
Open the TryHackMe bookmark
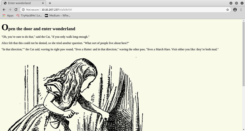[x=29, y=15]
